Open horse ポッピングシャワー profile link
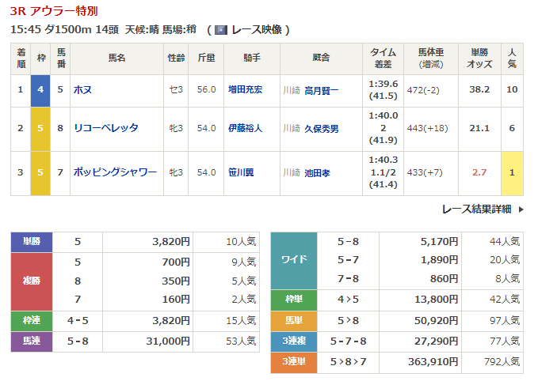 point(115,172)
